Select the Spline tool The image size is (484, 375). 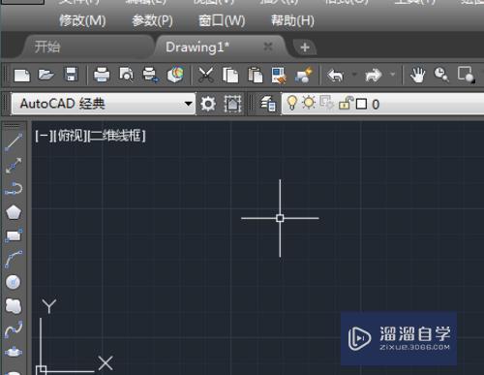pyautogui.click(x=14, y=329)
